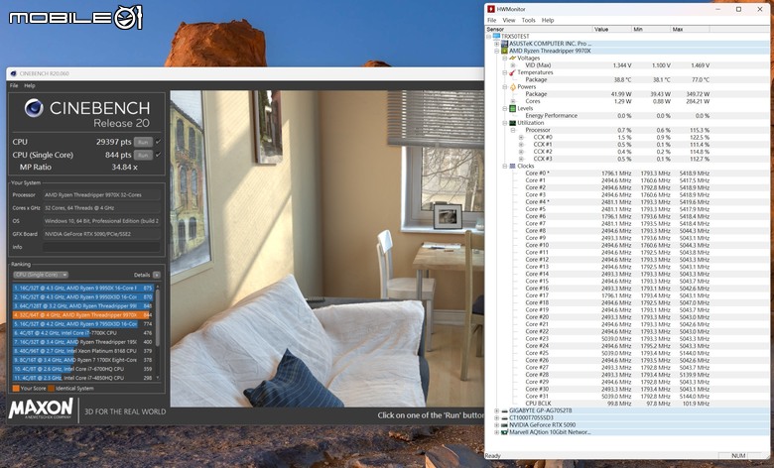The width and height of the screenshot is (774, 468).
Task: Collapse the Temperatures section
Action: point(504,72)
